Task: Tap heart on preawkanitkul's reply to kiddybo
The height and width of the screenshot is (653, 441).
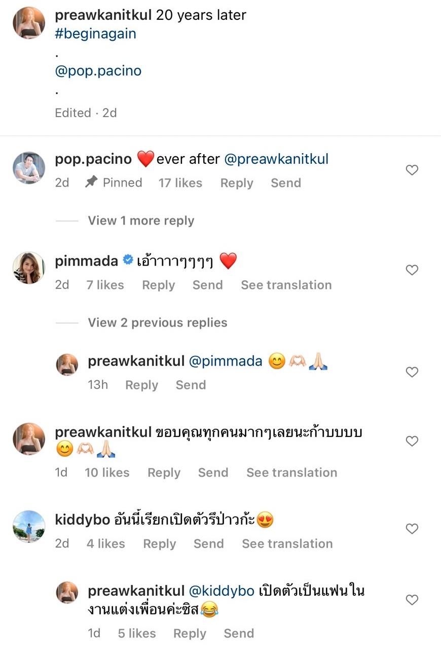Action: 412,600
